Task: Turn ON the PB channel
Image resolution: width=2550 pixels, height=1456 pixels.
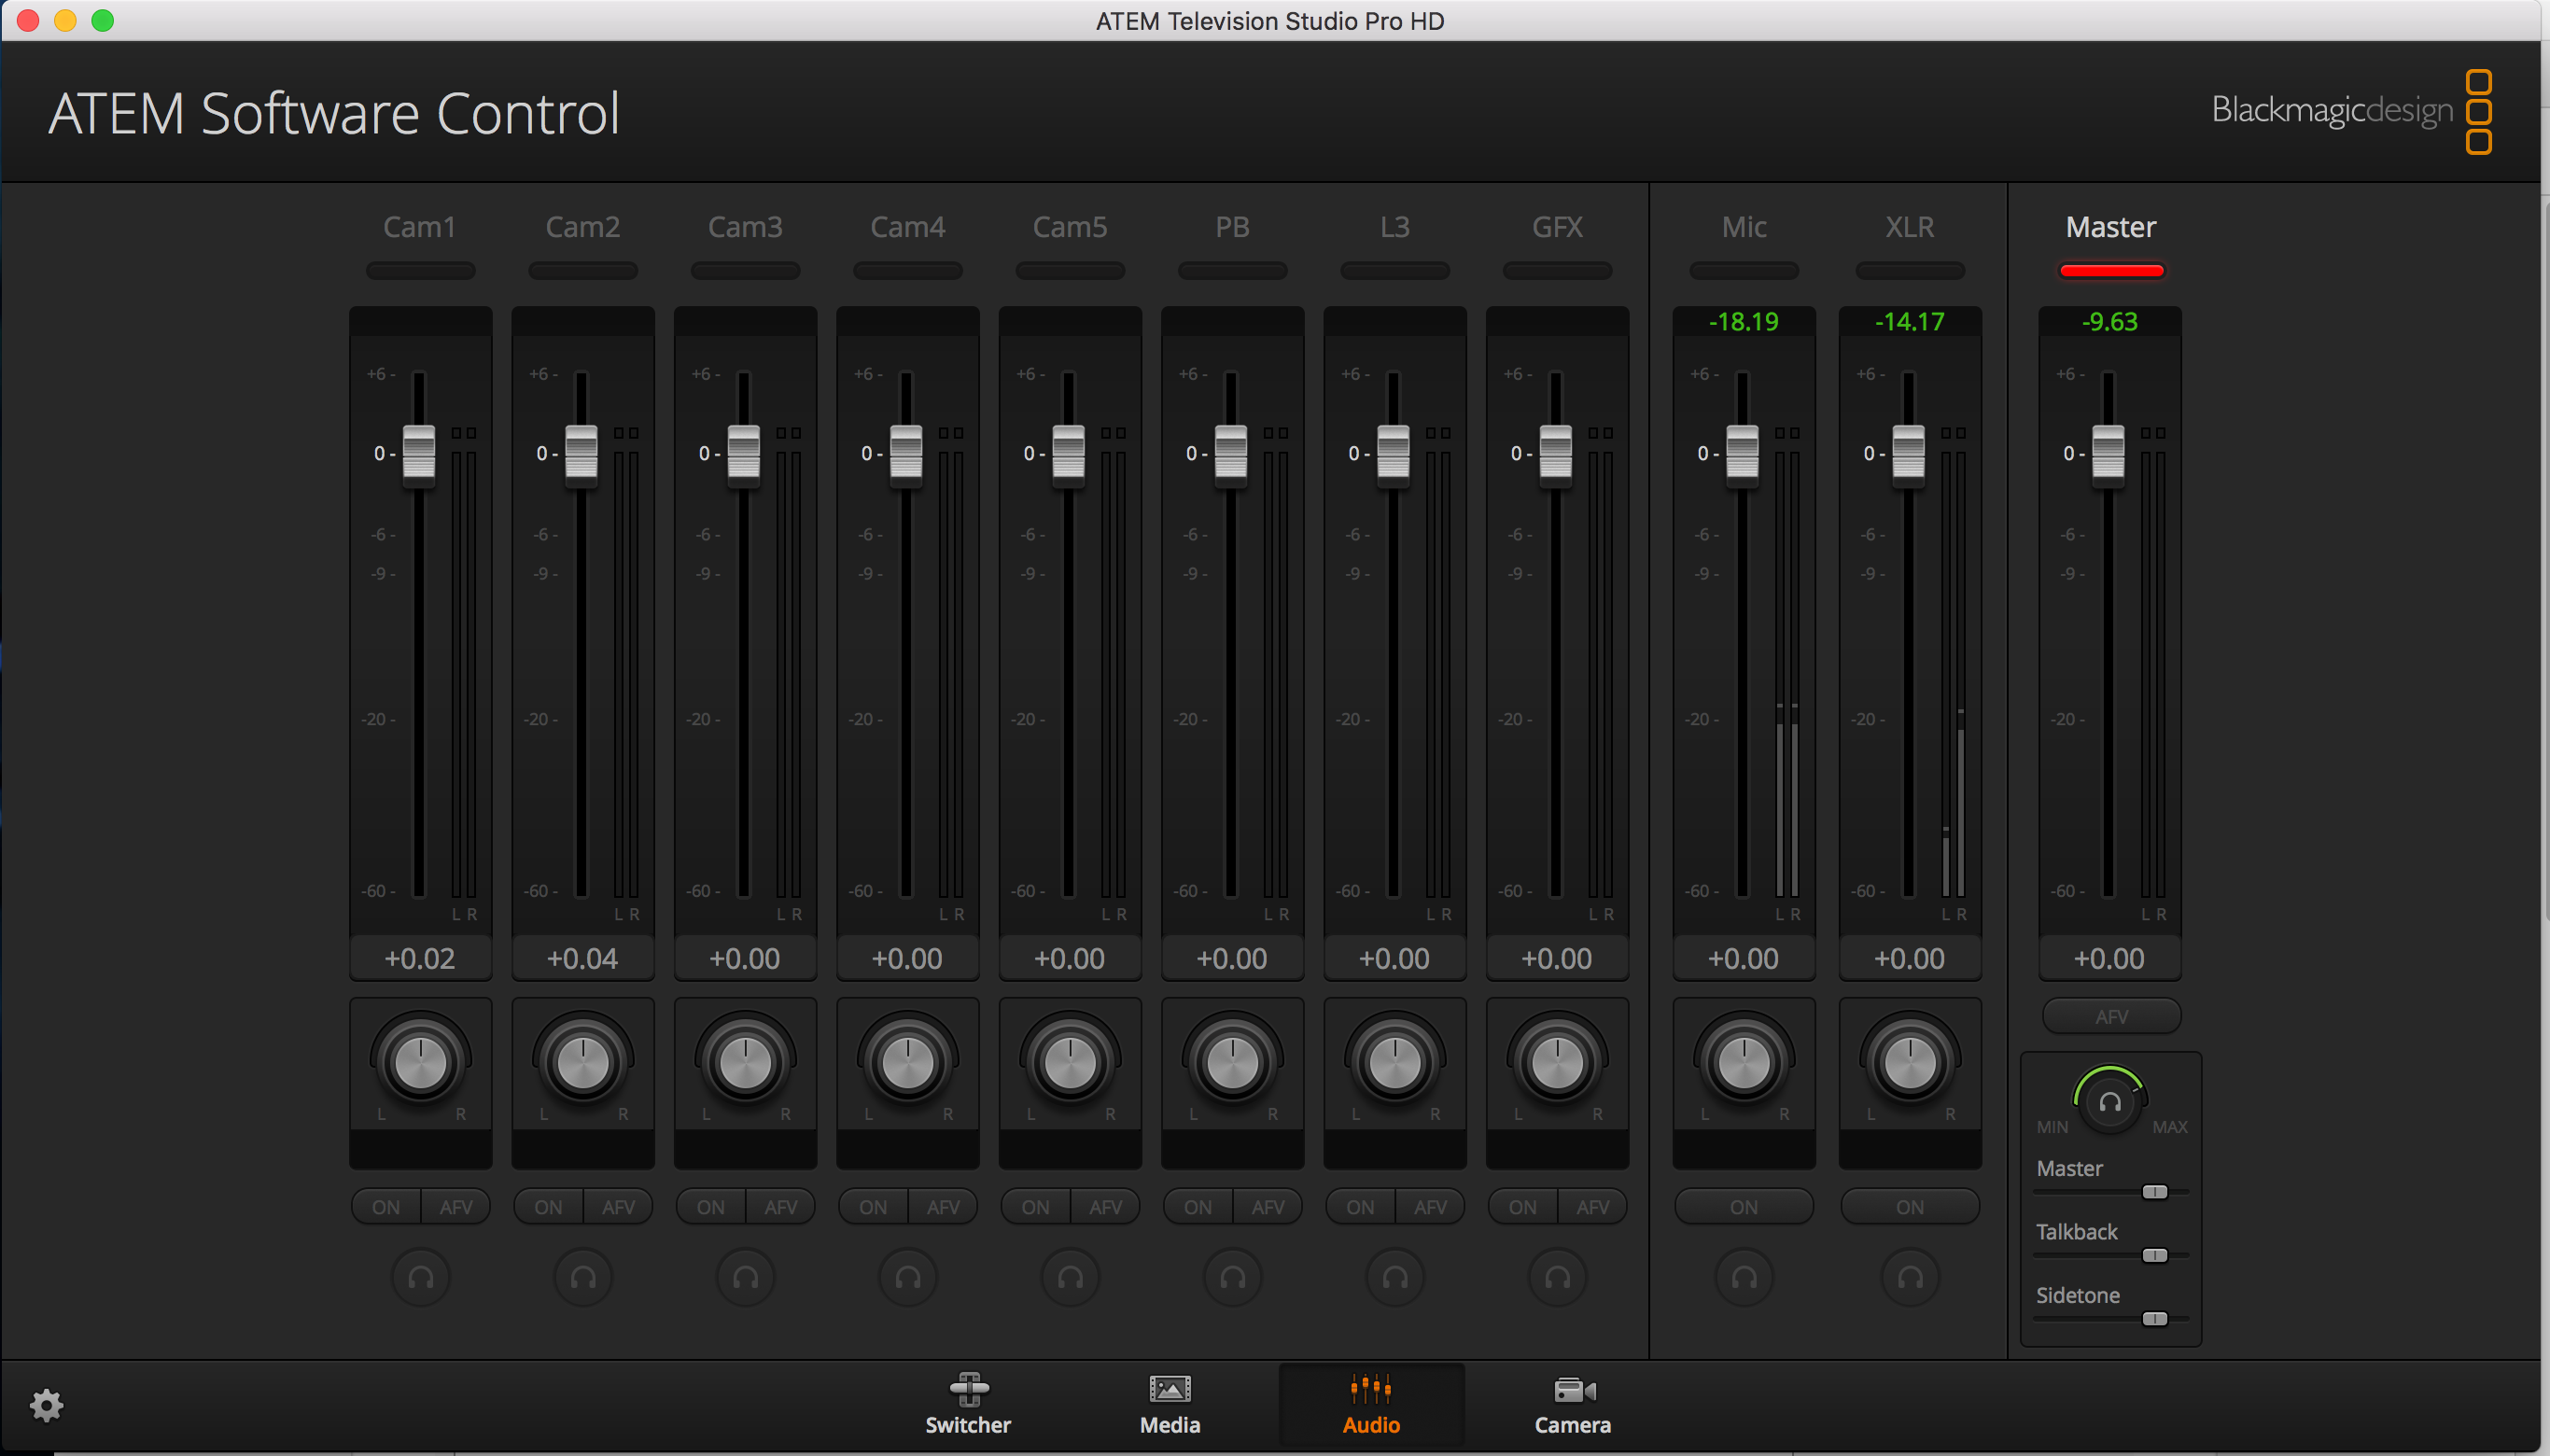Action: (x=1198, y=1207)
